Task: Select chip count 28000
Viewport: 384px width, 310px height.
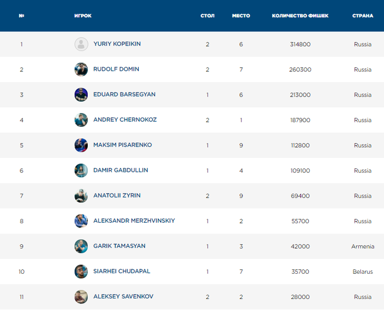Action: tap(300, 297)
